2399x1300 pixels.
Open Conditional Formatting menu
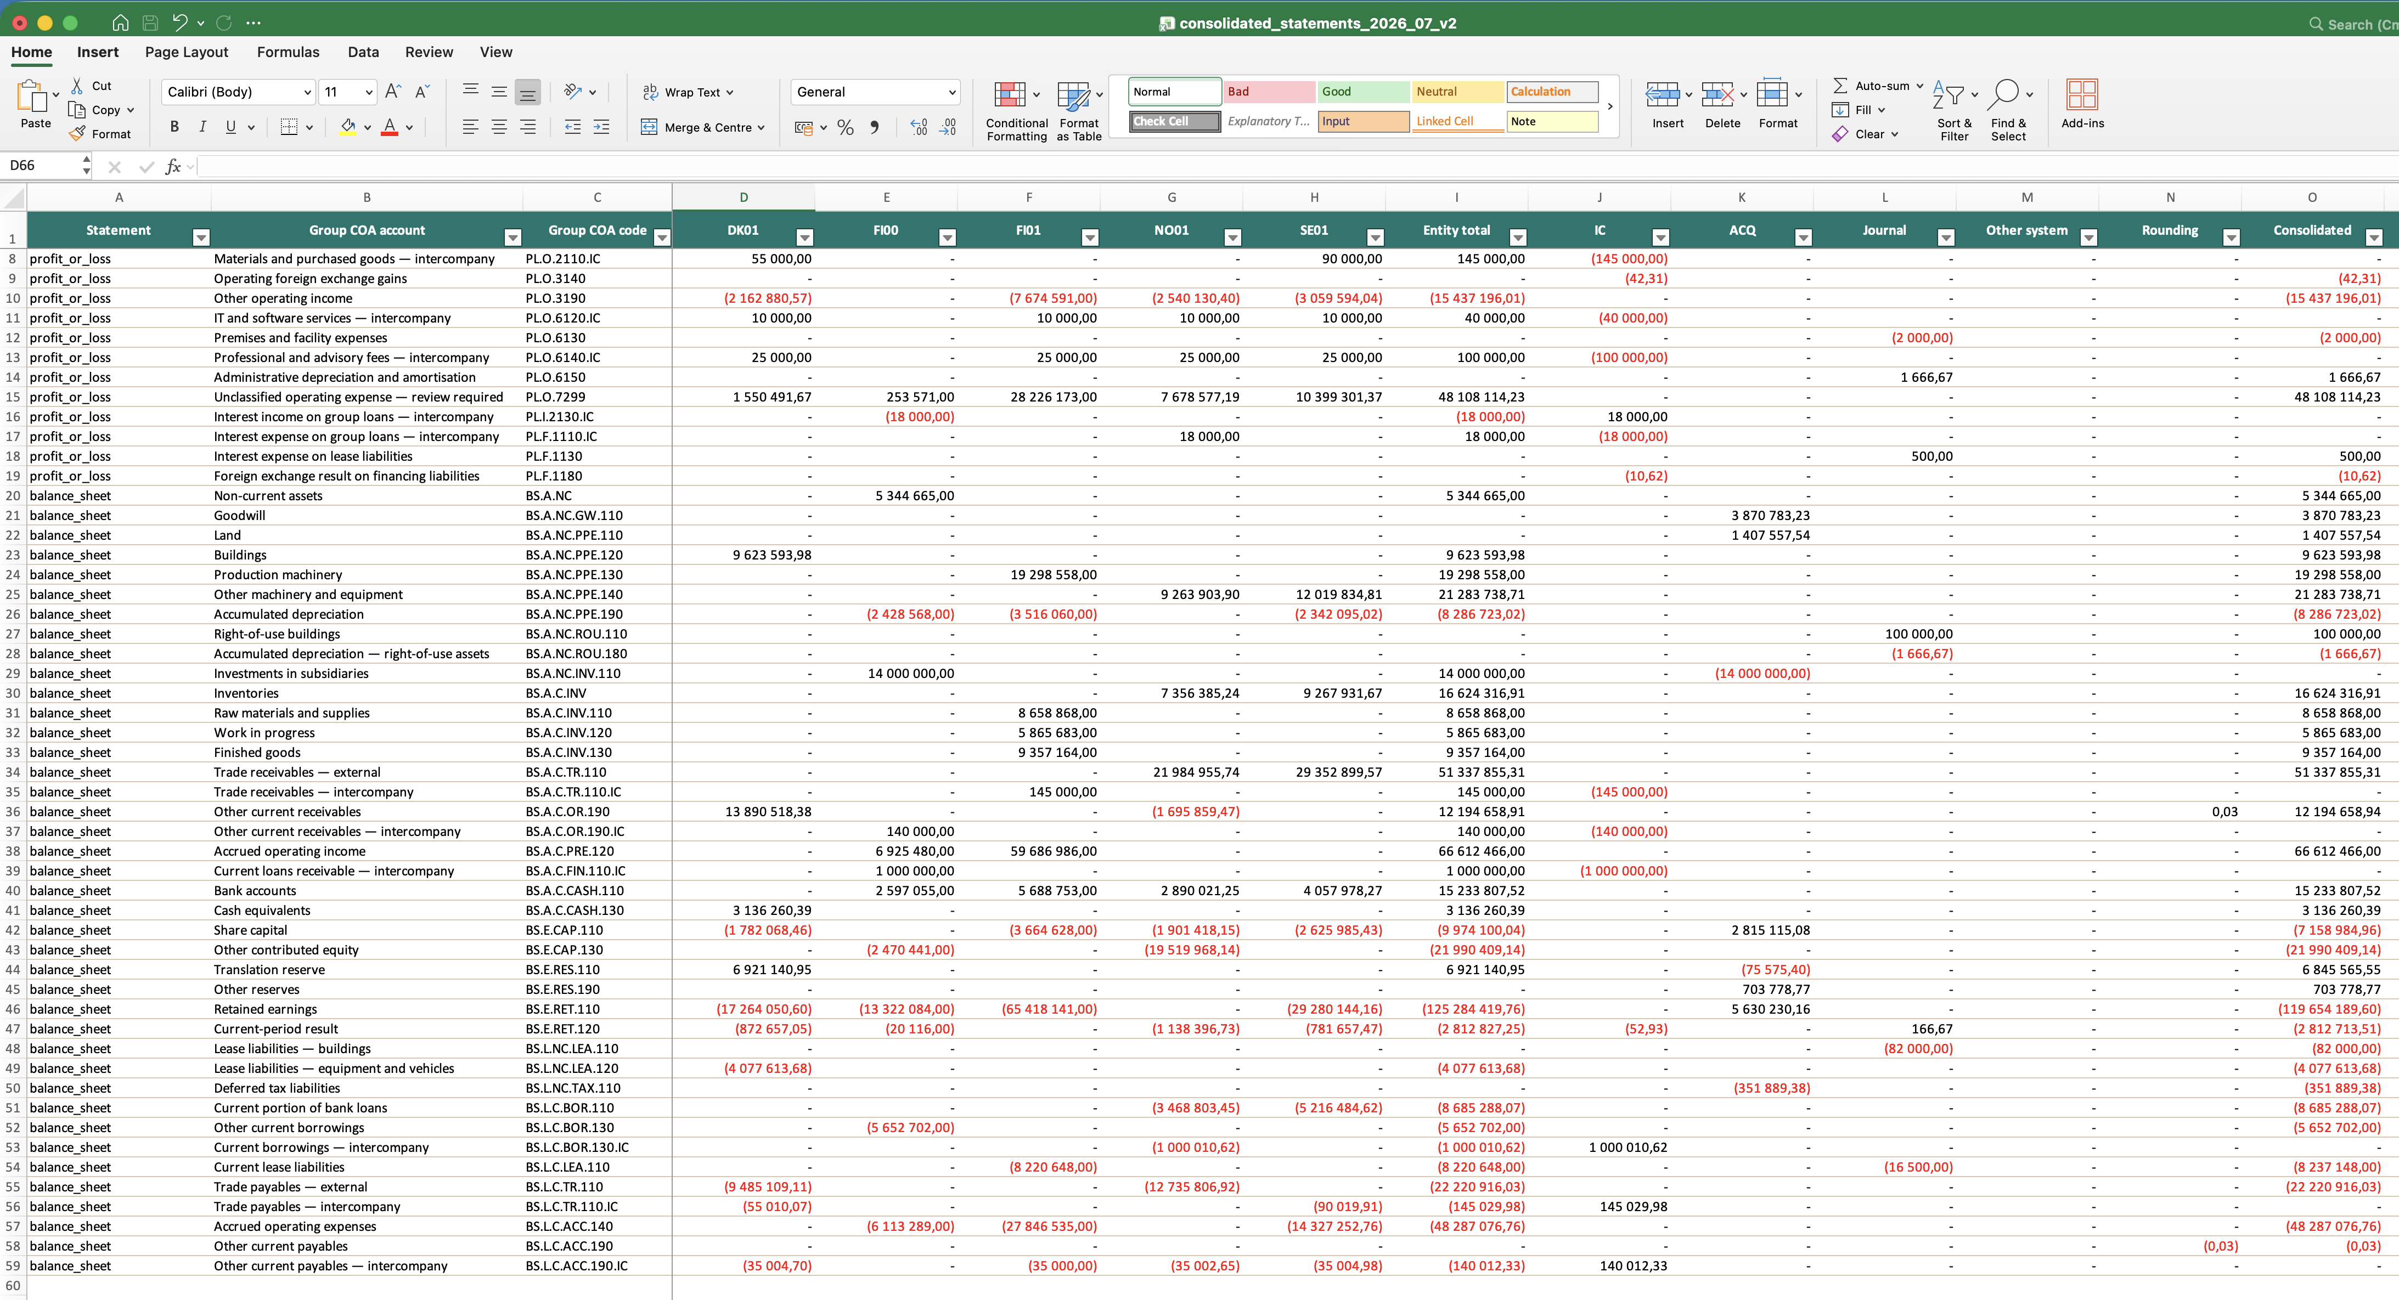tap(1016, 111)
